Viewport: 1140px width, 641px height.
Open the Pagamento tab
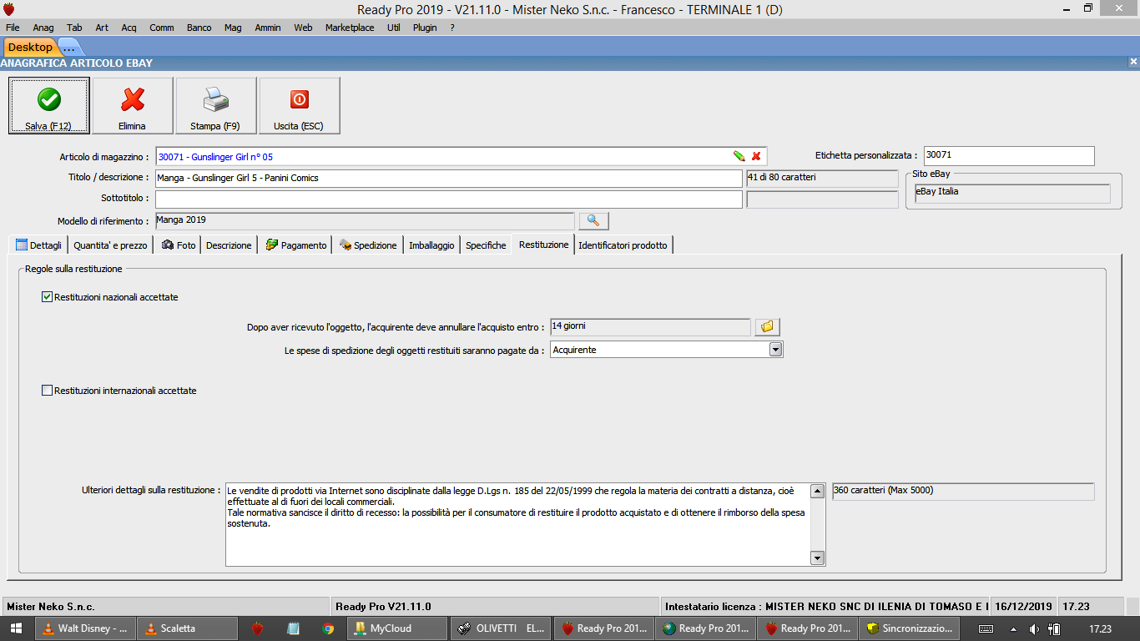pyautogui.click(x=295, y=245)
